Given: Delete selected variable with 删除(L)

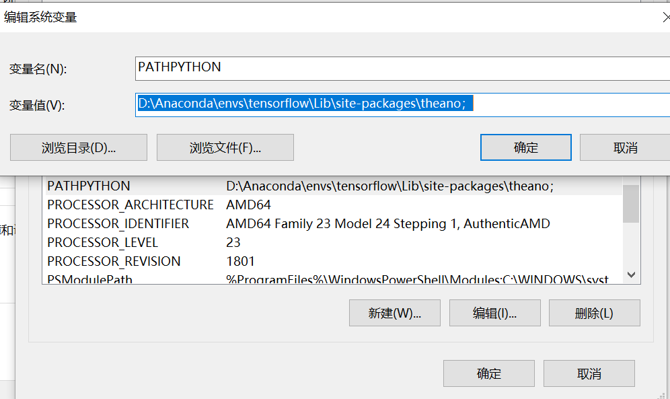Looking at the screenshot, I should (595, 313).
